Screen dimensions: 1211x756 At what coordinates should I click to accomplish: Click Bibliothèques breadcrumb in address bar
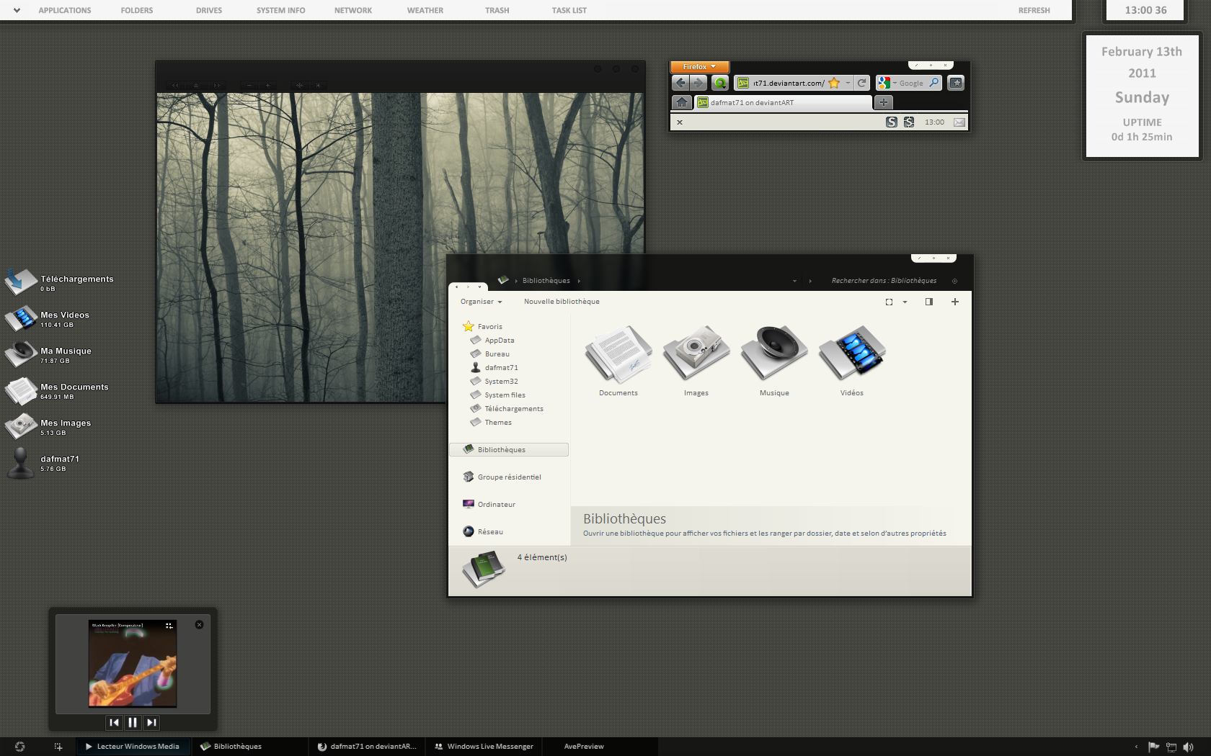tap(546, 281)
